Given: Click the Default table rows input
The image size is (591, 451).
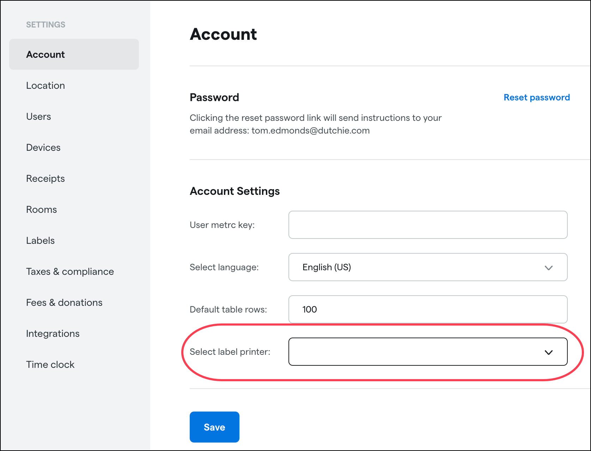Looking at the screenshot, I should [427, 309].
